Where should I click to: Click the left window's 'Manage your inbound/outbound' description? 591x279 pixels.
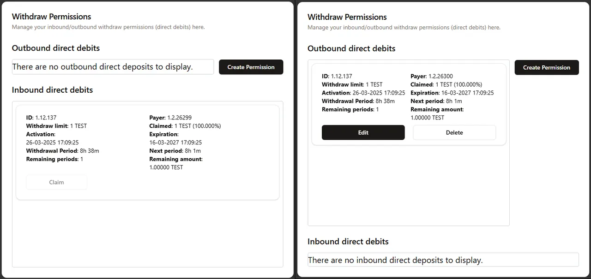click(x=108, y=27)
